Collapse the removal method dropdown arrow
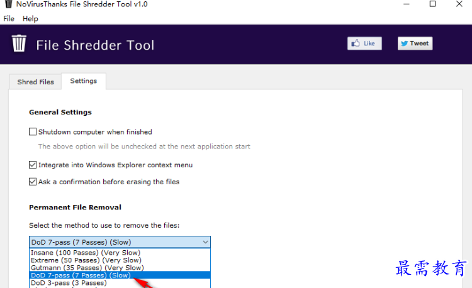 click(205, 242)
